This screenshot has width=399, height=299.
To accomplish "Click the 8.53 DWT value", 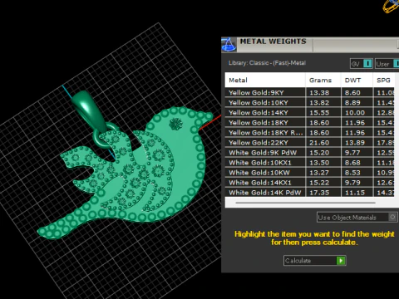I will point(352,173).
